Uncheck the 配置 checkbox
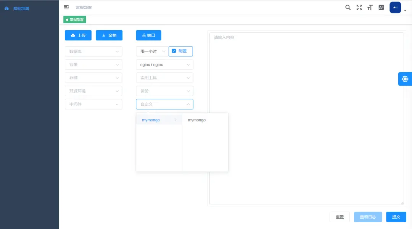 174,51
